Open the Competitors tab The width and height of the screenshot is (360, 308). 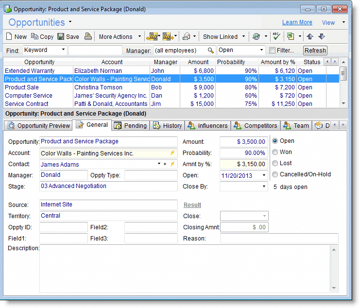coord(256,125)
